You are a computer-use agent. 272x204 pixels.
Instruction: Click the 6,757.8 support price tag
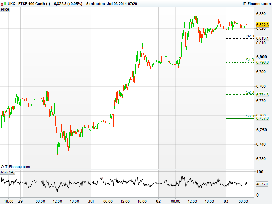pos(262,118)
